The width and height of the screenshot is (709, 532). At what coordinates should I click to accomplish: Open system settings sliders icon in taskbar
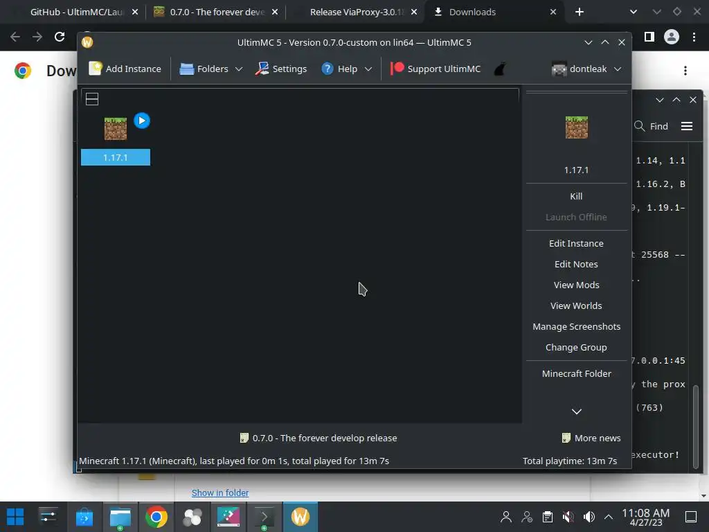pyautogui.click(x=48, y=517)
